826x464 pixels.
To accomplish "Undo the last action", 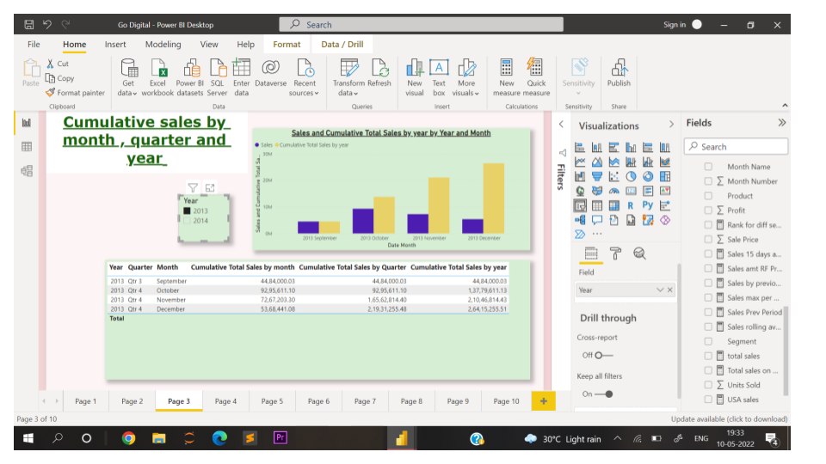I will (47, 24).
